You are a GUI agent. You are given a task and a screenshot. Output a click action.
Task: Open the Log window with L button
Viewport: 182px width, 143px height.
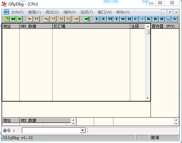(97, 19)
